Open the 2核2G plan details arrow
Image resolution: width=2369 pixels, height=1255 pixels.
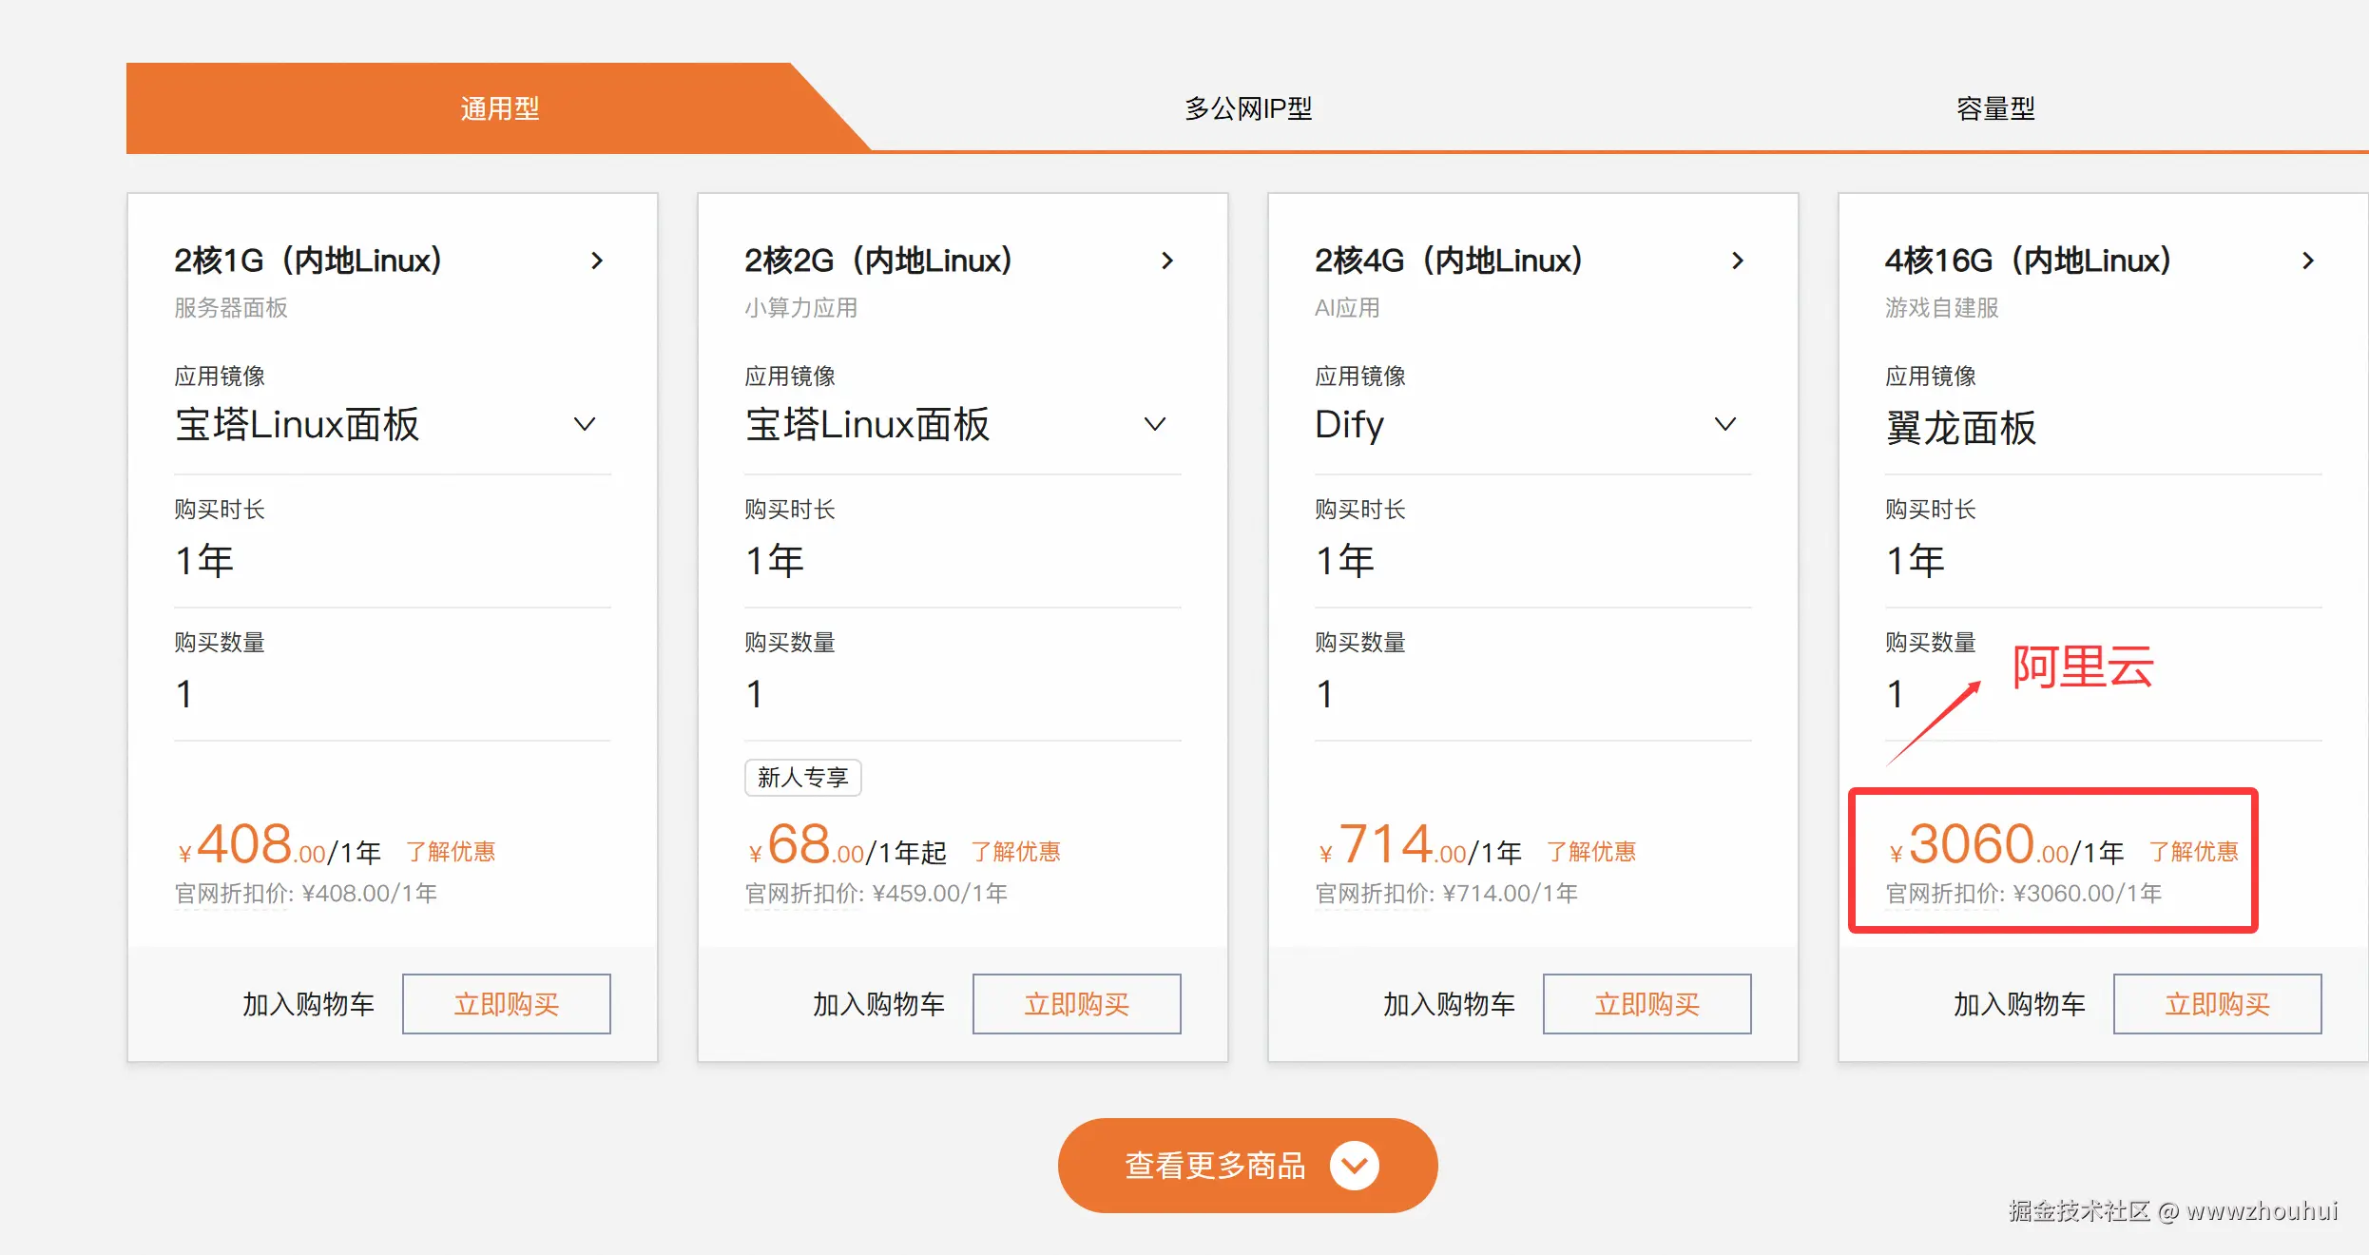1167,261
